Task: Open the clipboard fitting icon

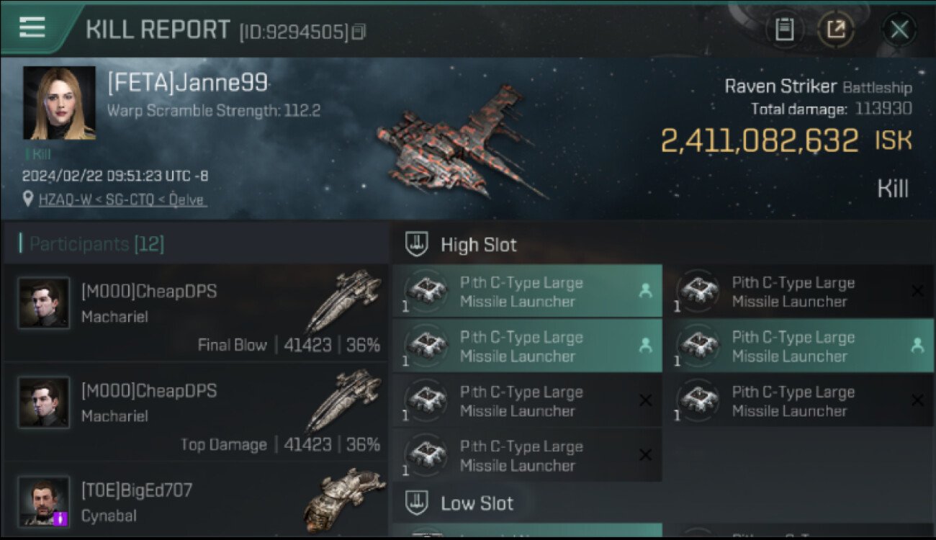Action: 784,30
